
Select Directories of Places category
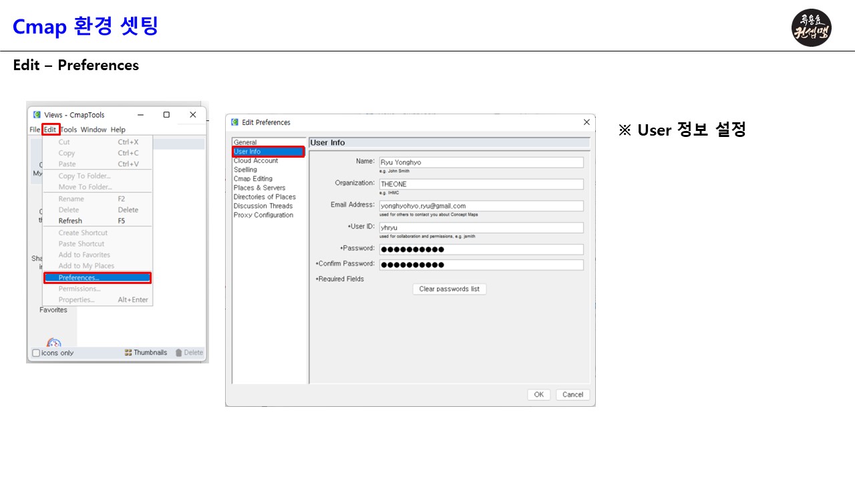tap(269, 197)
